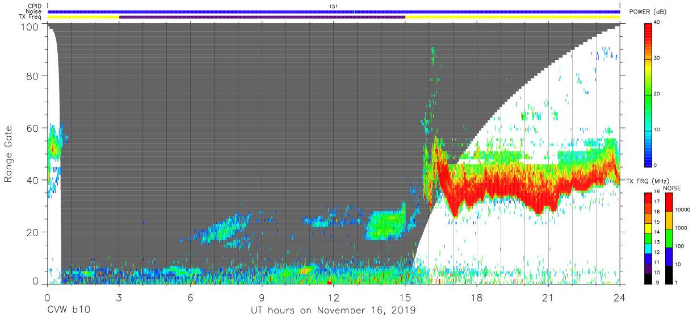Click the Range Gate axis label
This screenshot has width=697, height=322.
coord(9,154)
